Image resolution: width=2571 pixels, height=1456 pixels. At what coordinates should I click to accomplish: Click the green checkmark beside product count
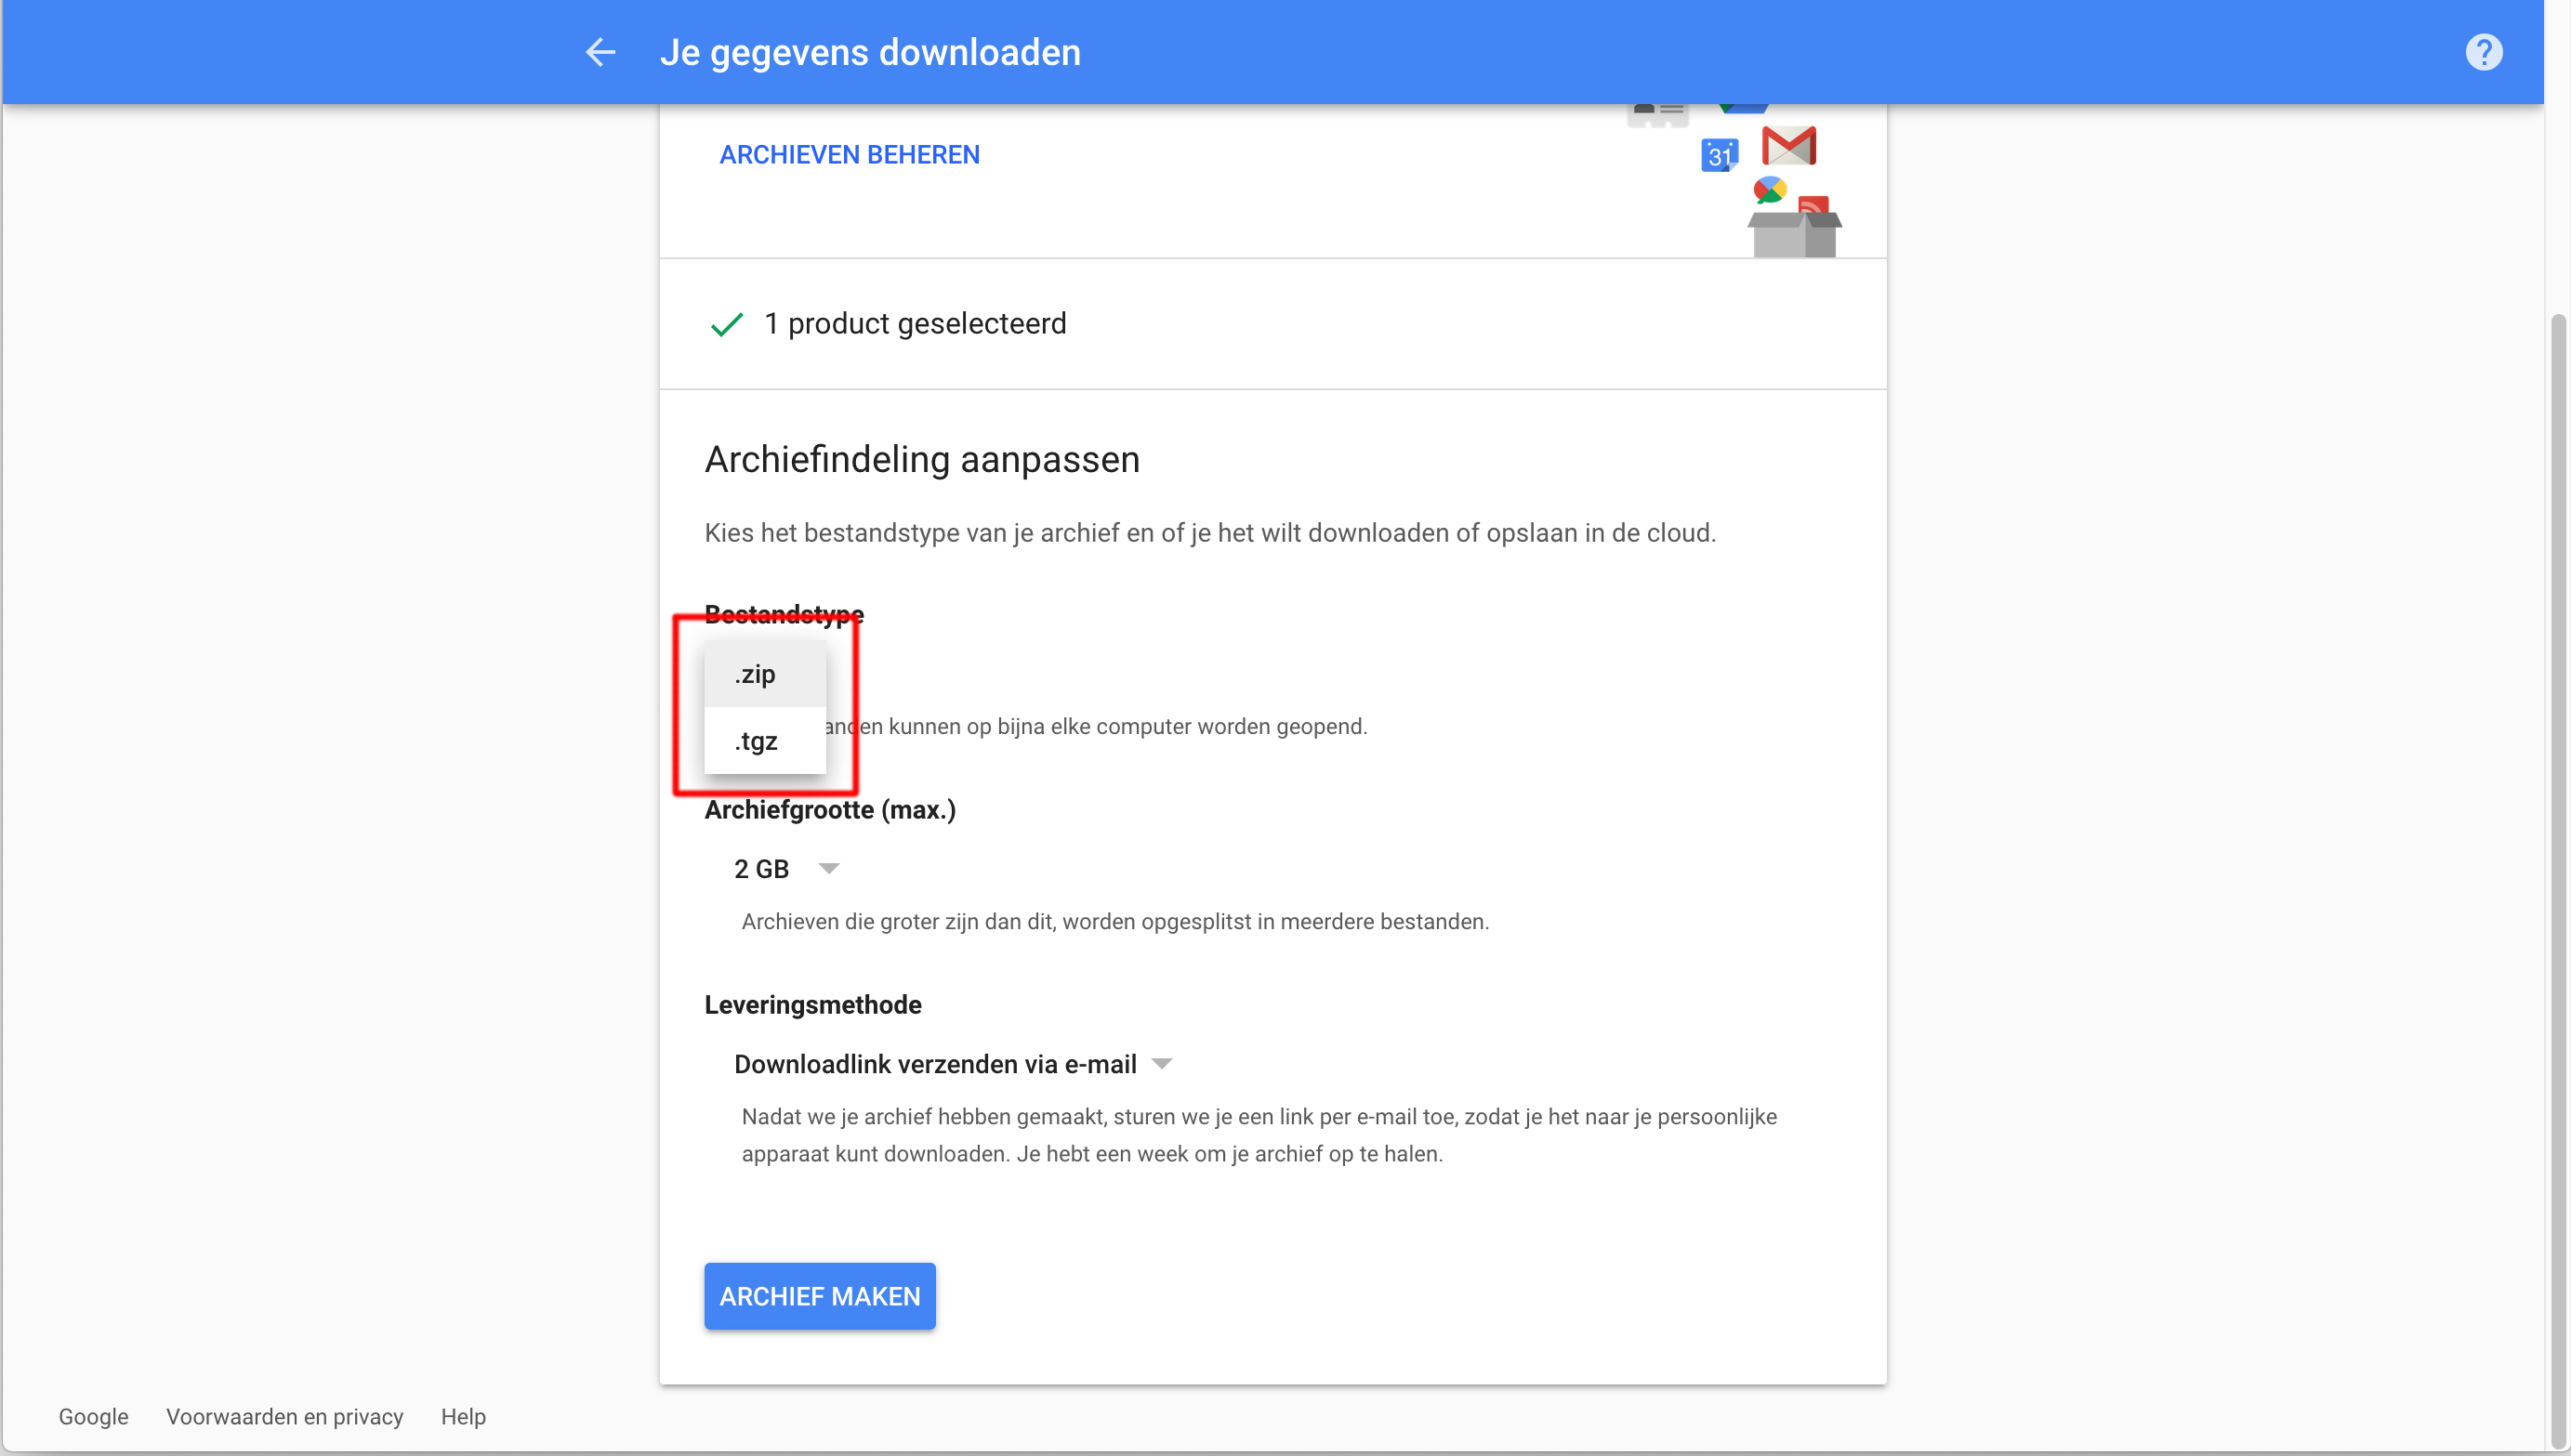tap(726, 324)
